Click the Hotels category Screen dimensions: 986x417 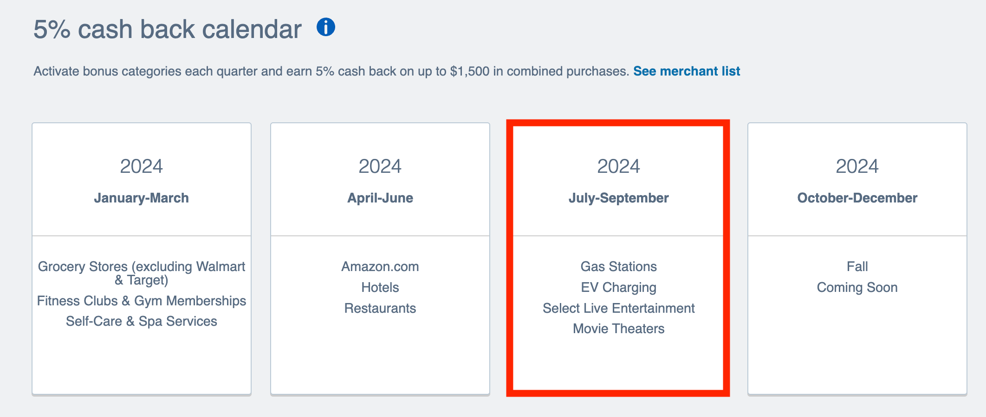tap(380, 287)
